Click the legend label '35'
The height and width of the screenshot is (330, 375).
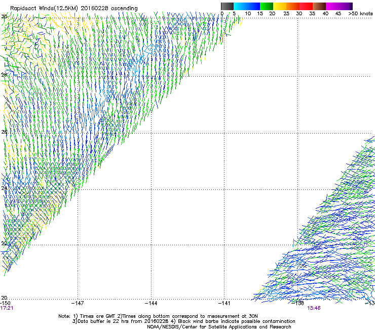point(312,13)
